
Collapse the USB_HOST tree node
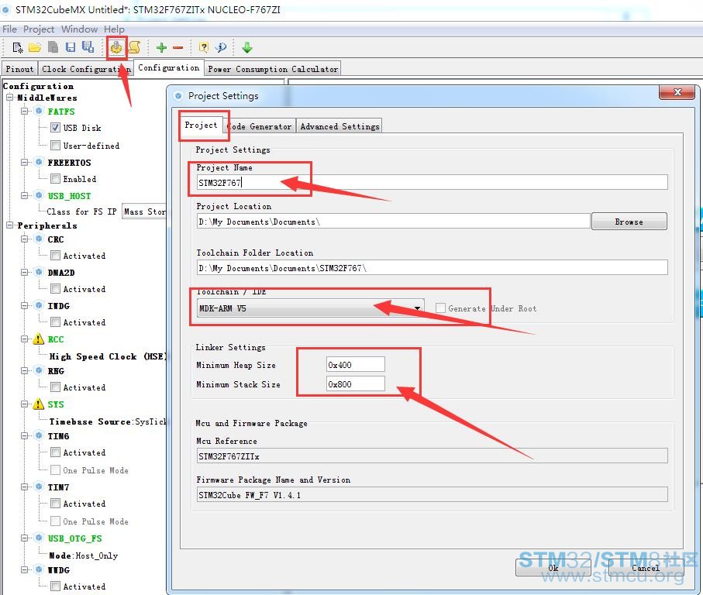(25, 195)
